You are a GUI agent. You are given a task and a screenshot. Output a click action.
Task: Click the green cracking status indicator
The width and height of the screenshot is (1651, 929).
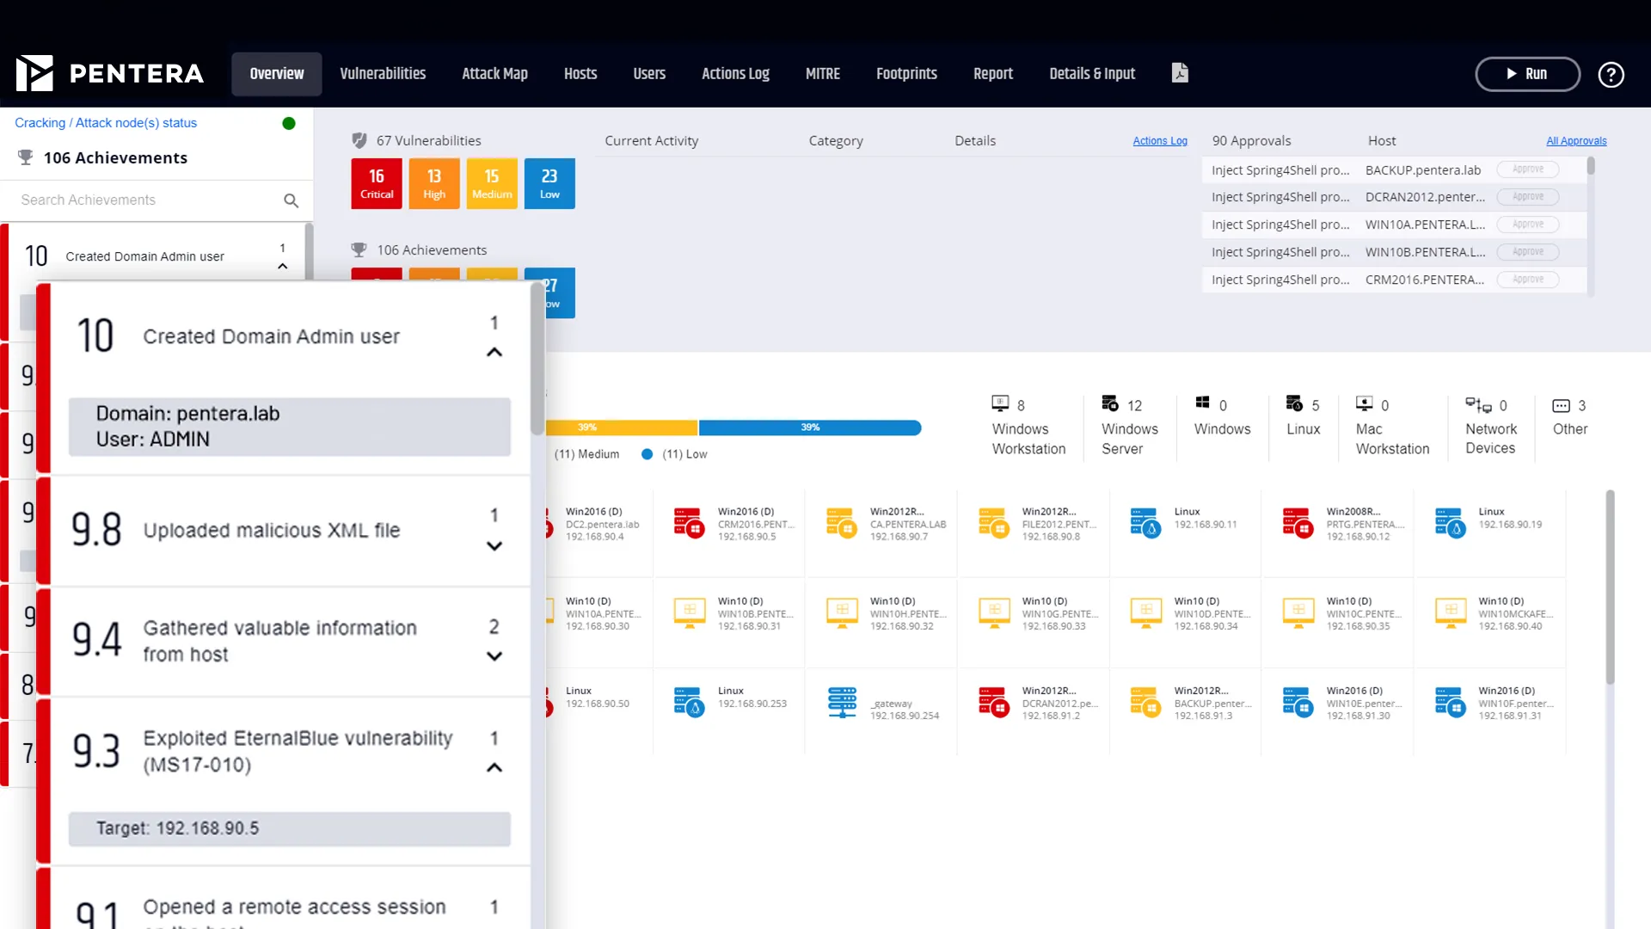tap(289, 123)
